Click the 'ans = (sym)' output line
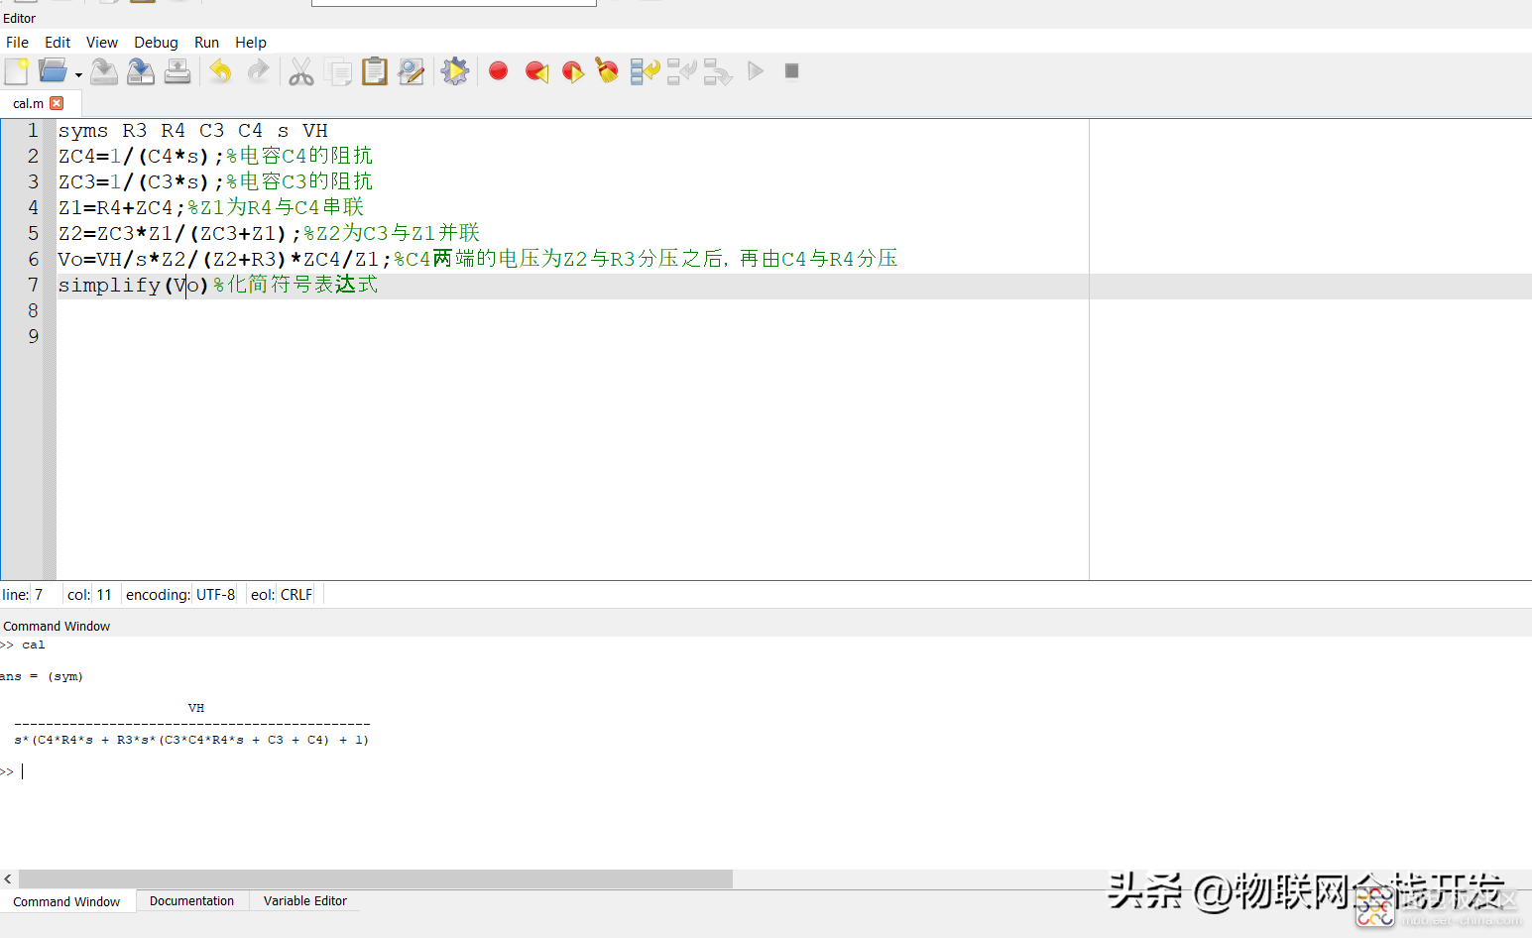Image resolution: width=1532 pixels, height=938 pixels. click(42, 676)
